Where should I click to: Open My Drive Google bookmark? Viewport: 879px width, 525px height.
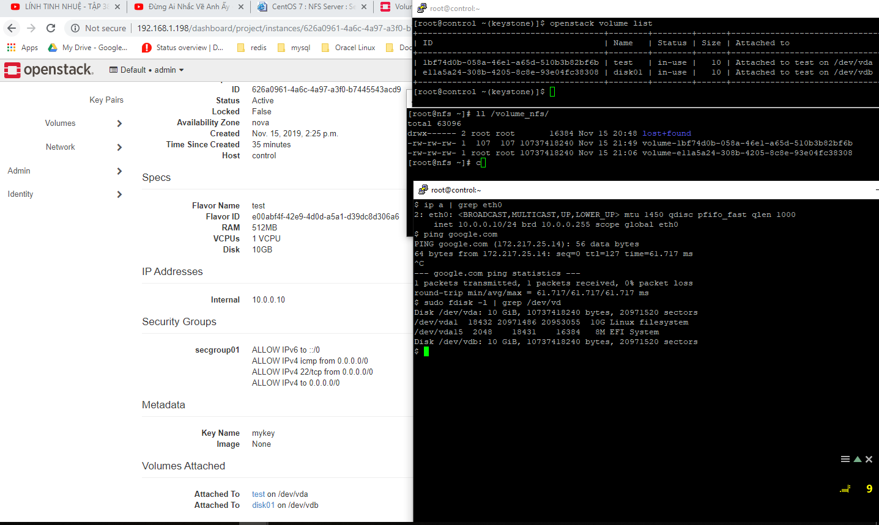88,48
